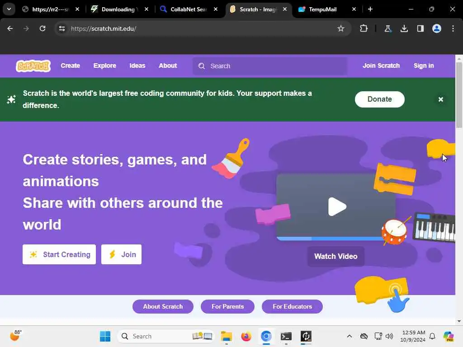
Task: Open the About menu item
Action: pyautogui.click(x=168, y=66)
